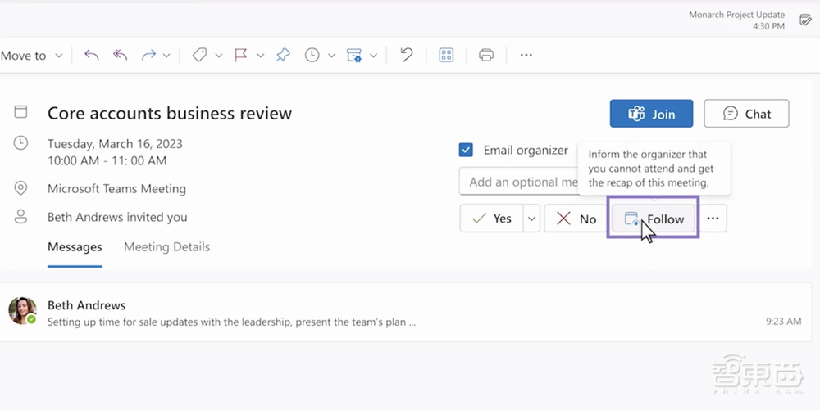820x410 pixels.
Task: Expand the Move to dropdown
Action: (x=59, y=56)
